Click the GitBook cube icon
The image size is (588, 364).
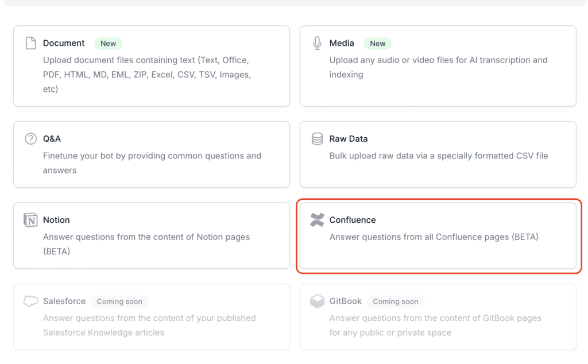317,301
